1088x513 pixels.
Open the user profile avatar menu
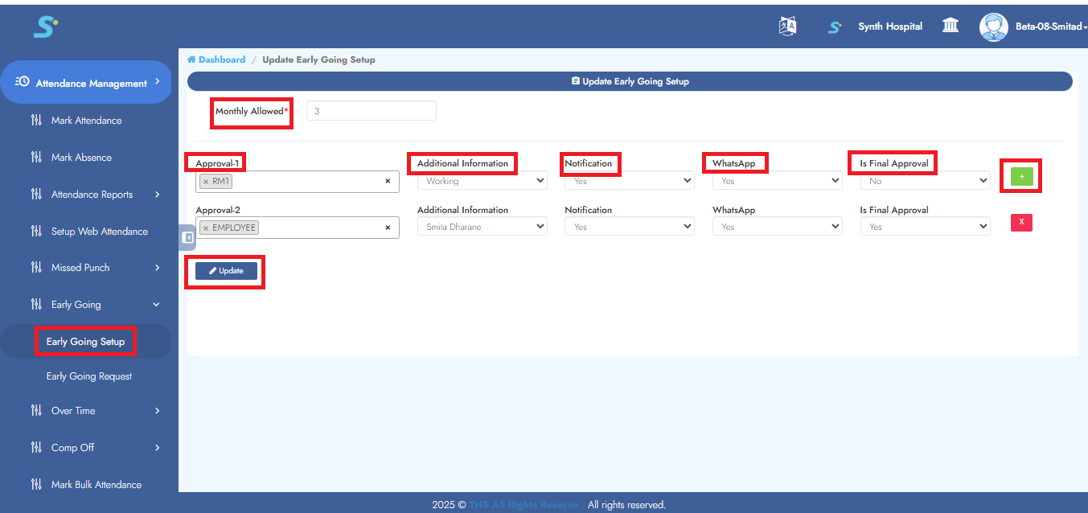tap(993, 27)
